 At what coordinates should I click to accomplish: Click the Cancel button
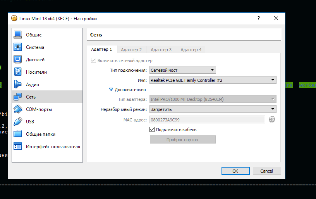point(266,171)
